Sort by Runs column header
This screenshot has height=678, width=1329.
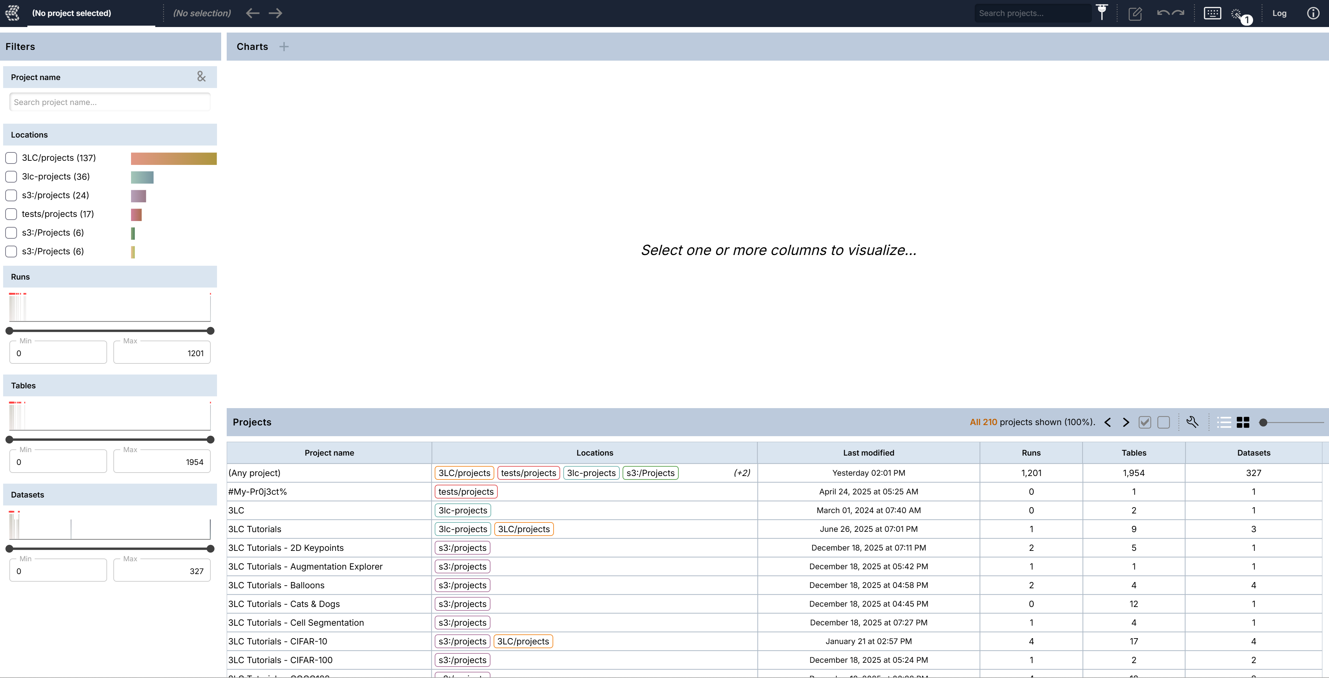click(1031, 453)
